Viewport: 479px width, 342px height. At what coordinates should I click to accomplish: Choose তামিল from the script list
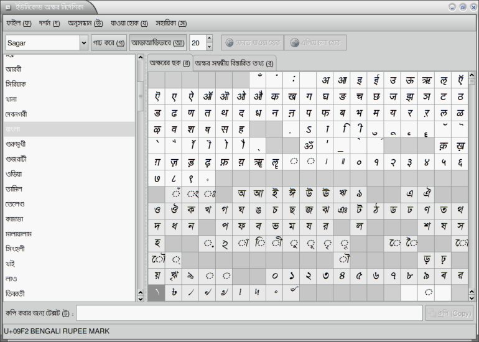point(15,189)
